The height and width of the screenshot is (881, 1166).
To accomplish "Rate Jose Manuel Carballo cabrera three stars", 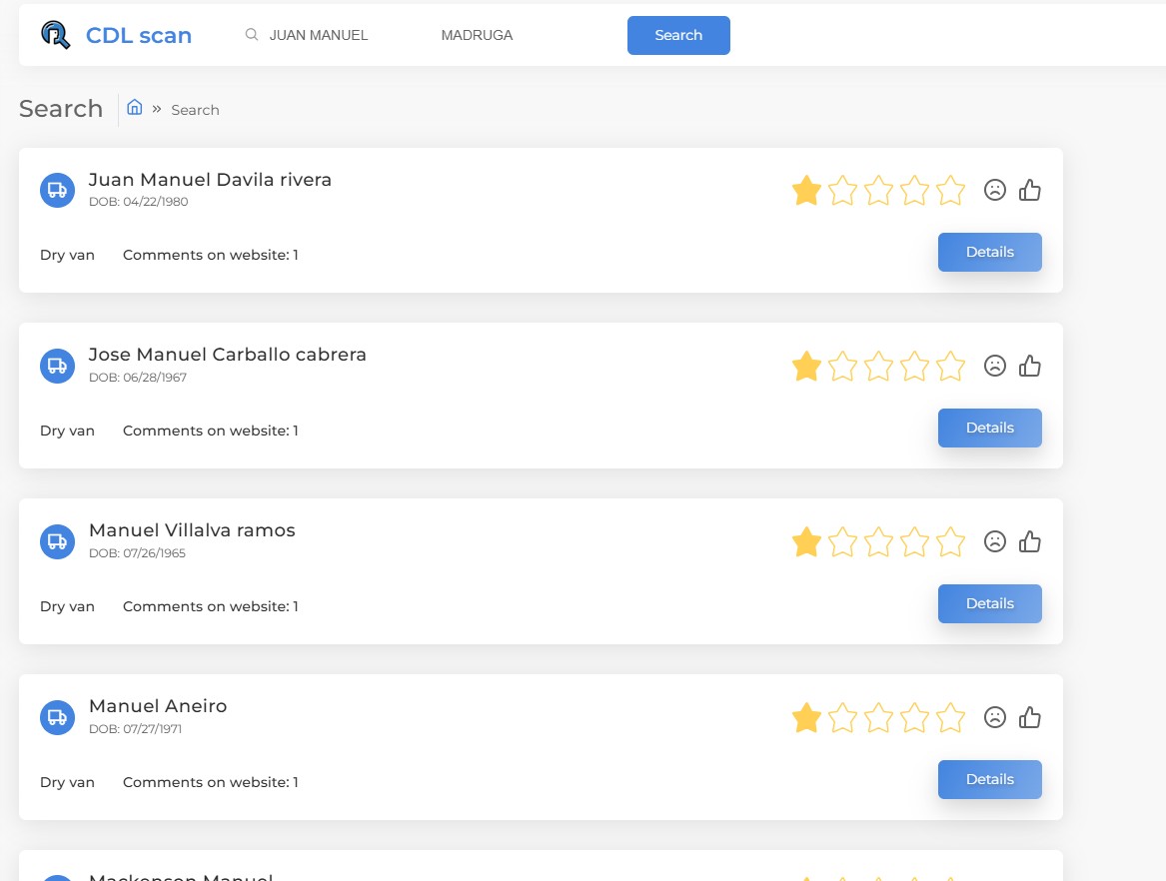I will tap(878, 366).
